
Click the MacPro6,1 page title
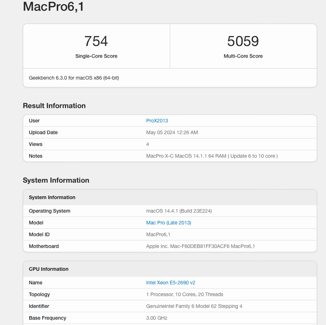point(53,6)
